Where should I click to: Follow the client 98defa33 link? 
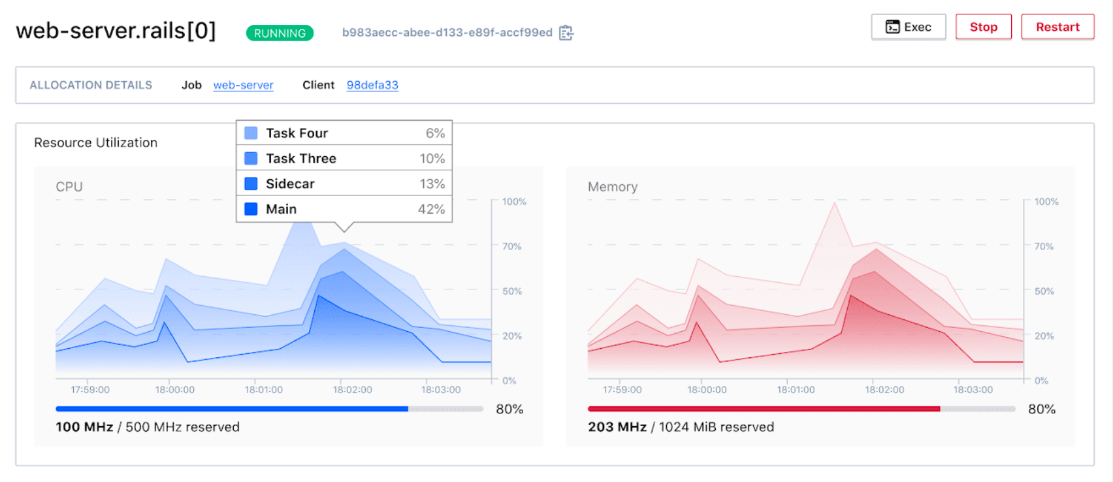coord(372,85)
